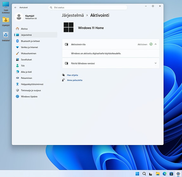
Task: Open Pelaaminen gaming section
Action: (x=36, y=78)
